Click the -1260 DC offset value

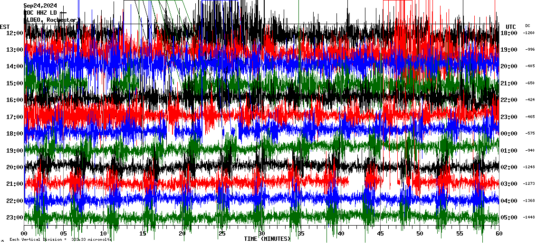coord(529,33)
